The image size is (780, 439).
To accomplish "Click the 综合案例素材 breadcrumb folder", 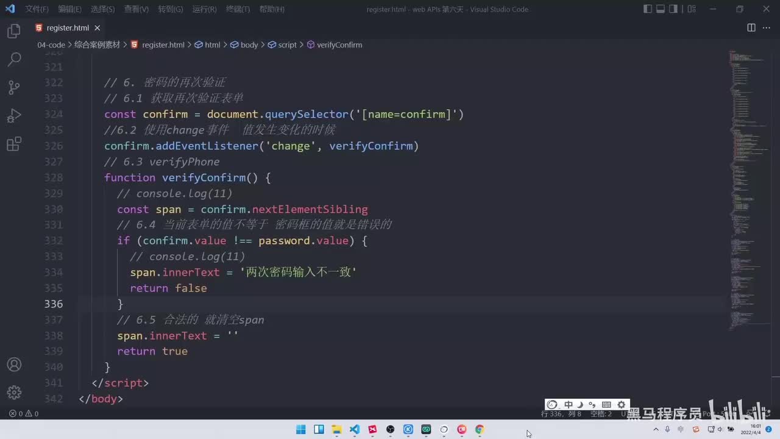I will (x=97, y=45).
